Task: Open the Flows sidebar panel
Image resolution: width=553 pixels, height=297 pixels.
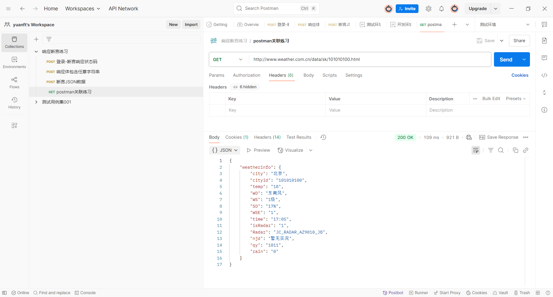Action: pos(14,83)
